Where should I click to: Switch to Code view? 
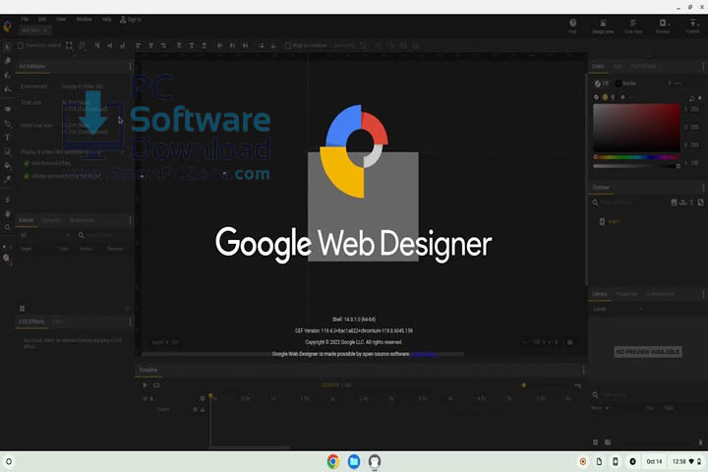(633, 26)
